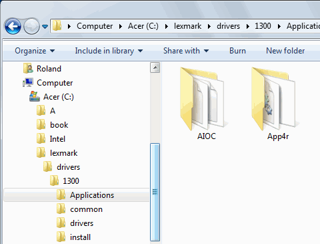
Task: Go back with the blue Back arrow
Action: (13, 26)
